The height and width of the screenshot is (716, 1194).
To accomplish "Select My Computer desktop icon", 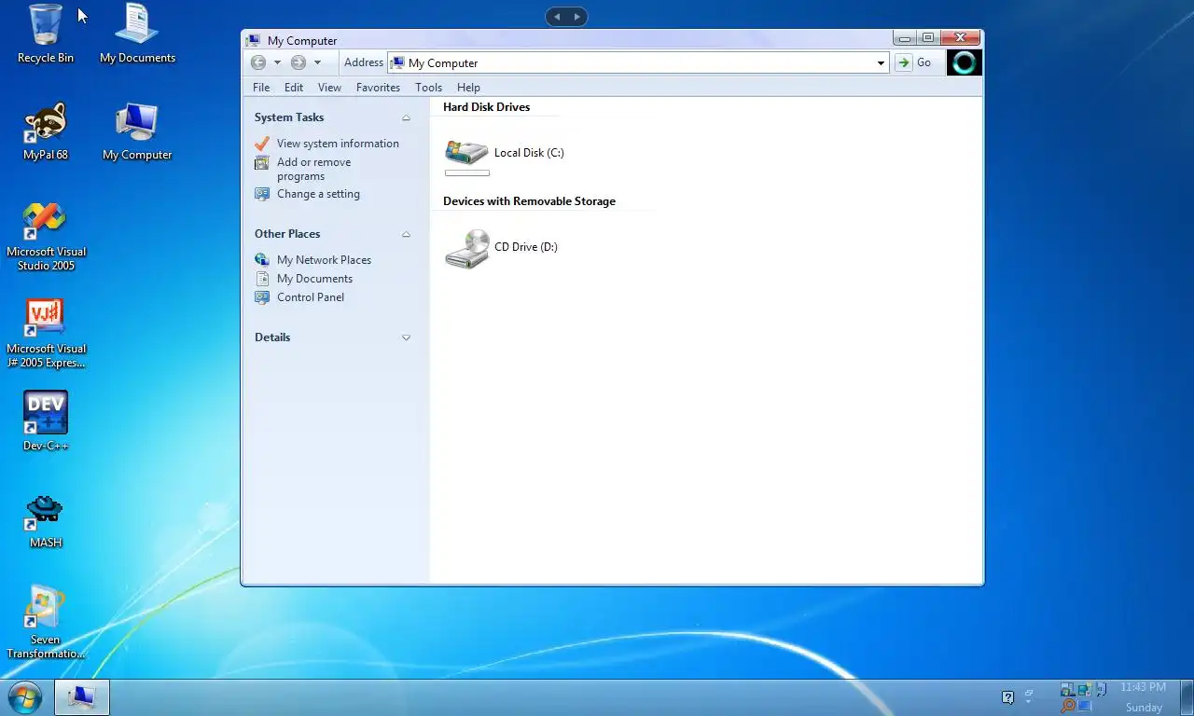I will click(137, 131).
